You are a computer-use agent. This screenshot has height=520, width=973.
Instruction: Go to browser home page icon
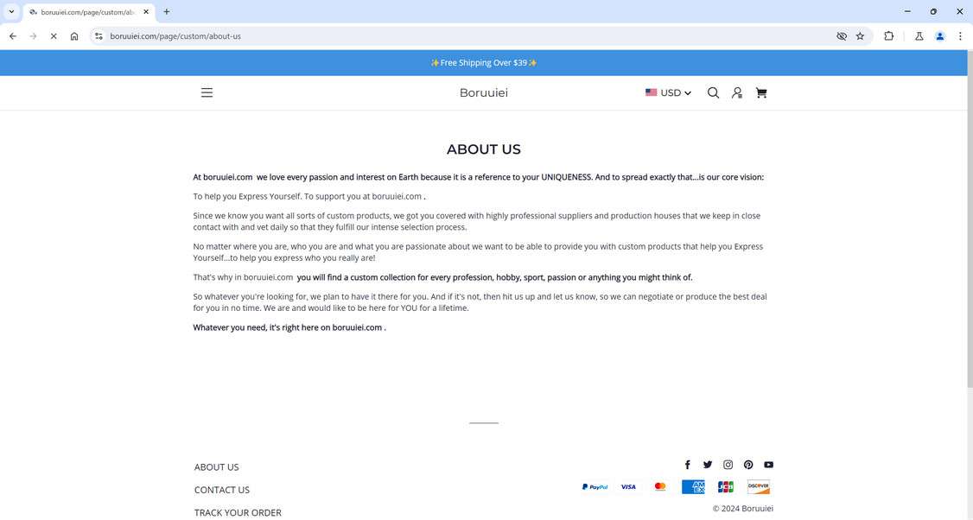(x=73, y=36)
